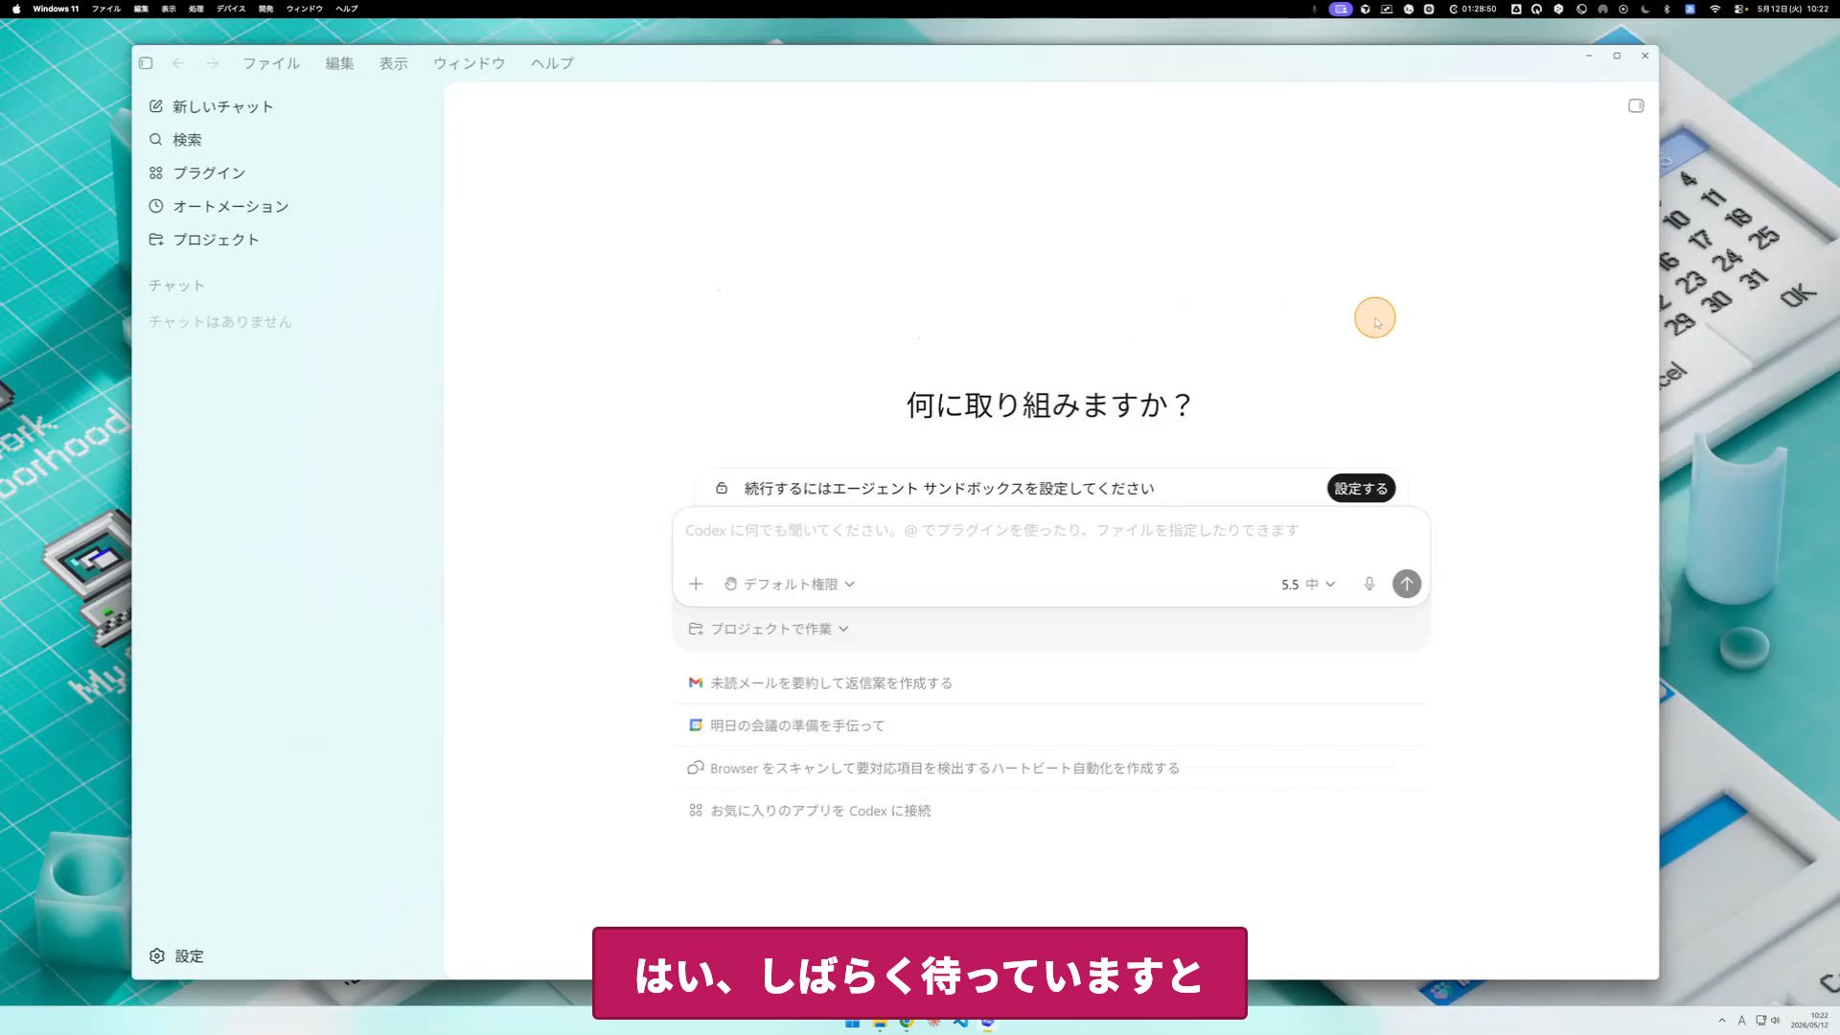Click the microphone dictation icon
Screen dimensions: 1840x1035
[x=1369, y=584]
